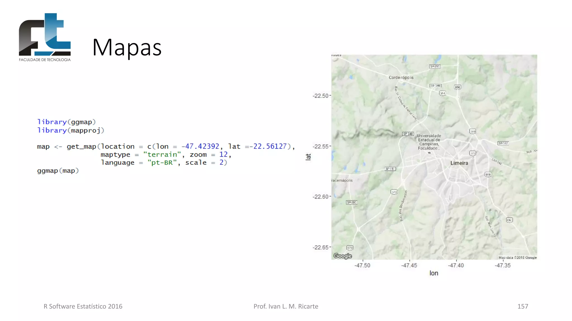Click the latitude value -22.56127
572x321 pixels.
(x=268, y=146)
